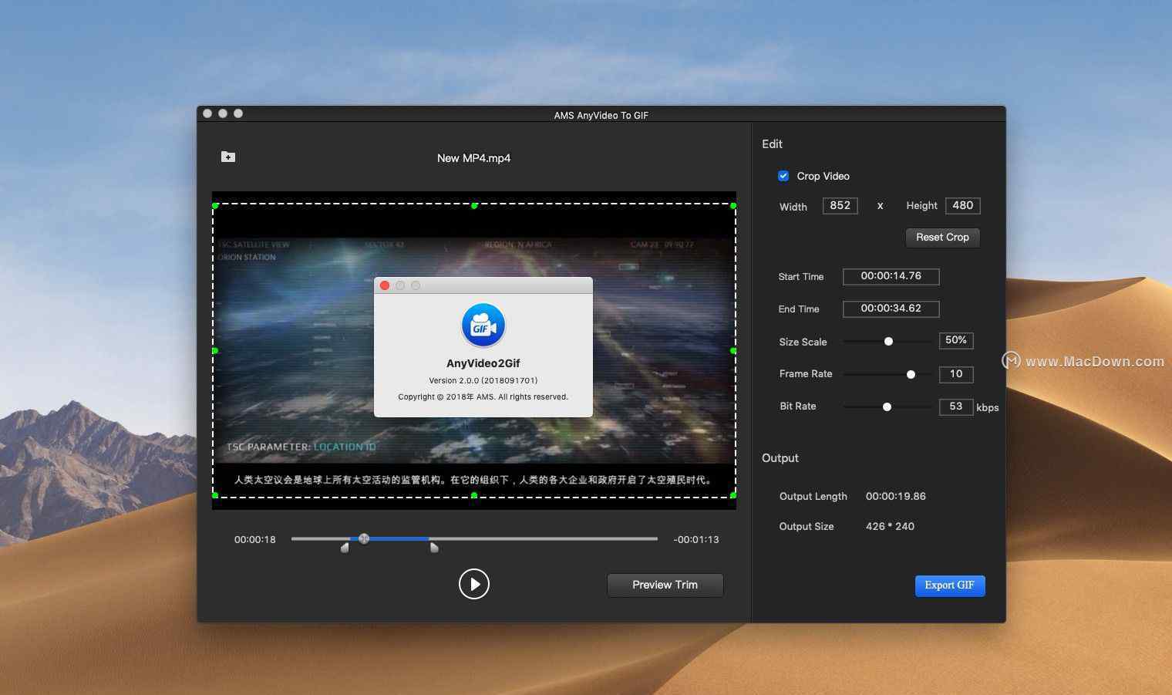Click the timeline playhead knob

click(x=364, y=538)
